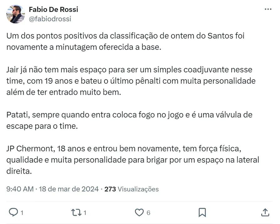Click the display name Fabio De Rossi
Viewport: 280px width, 224px height.
(53, 9)
